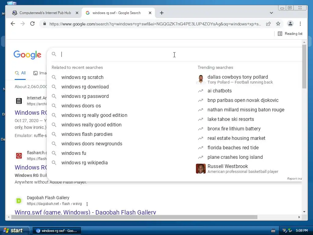Image resolution: width=313 pixels, height=235 pixels.
Task: Go back with the browser back arrow
Action: click(x=13, y=24)
